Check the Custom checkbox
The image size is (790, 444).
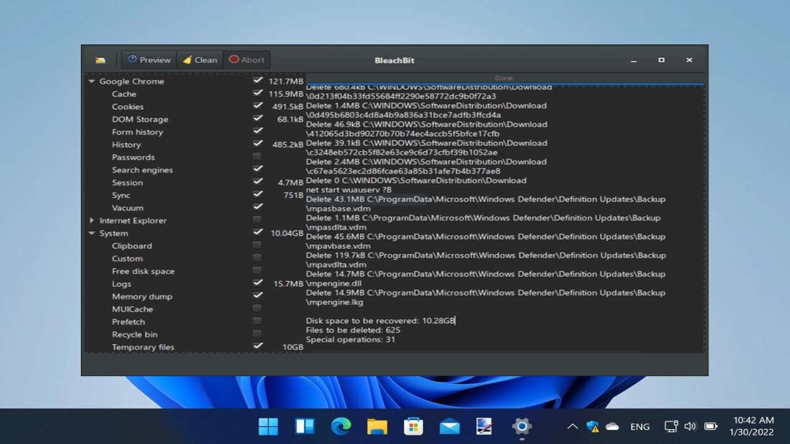(257, 258)
